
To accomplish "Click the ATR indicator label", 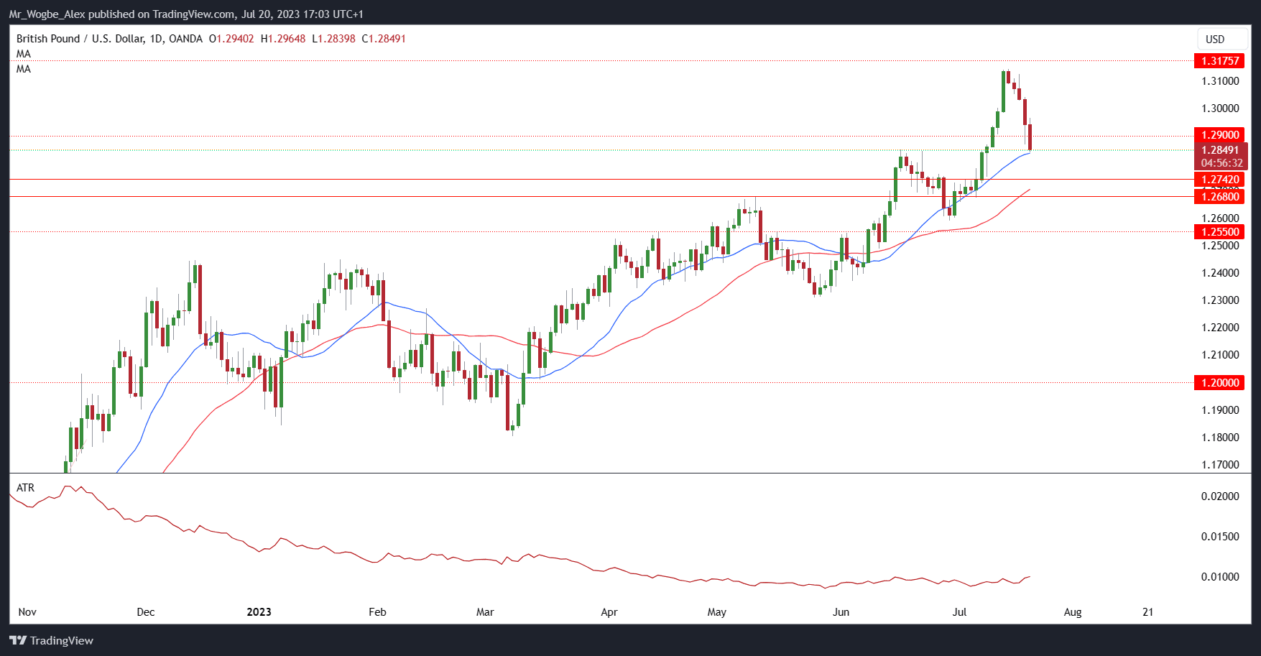I will pos(25,488).
